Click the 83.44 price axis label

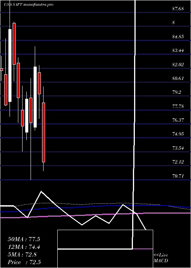(x=178, y=51)
